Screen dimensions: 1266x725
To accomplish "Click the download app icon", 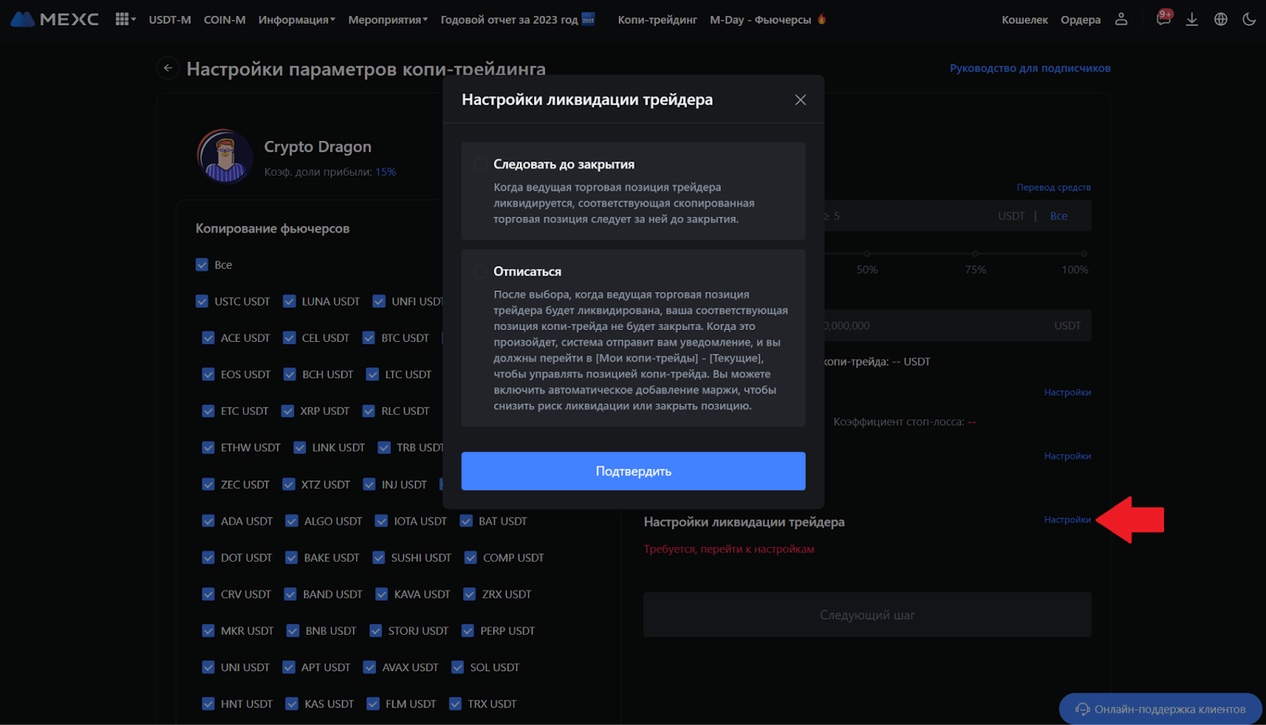I will 1192,19.
